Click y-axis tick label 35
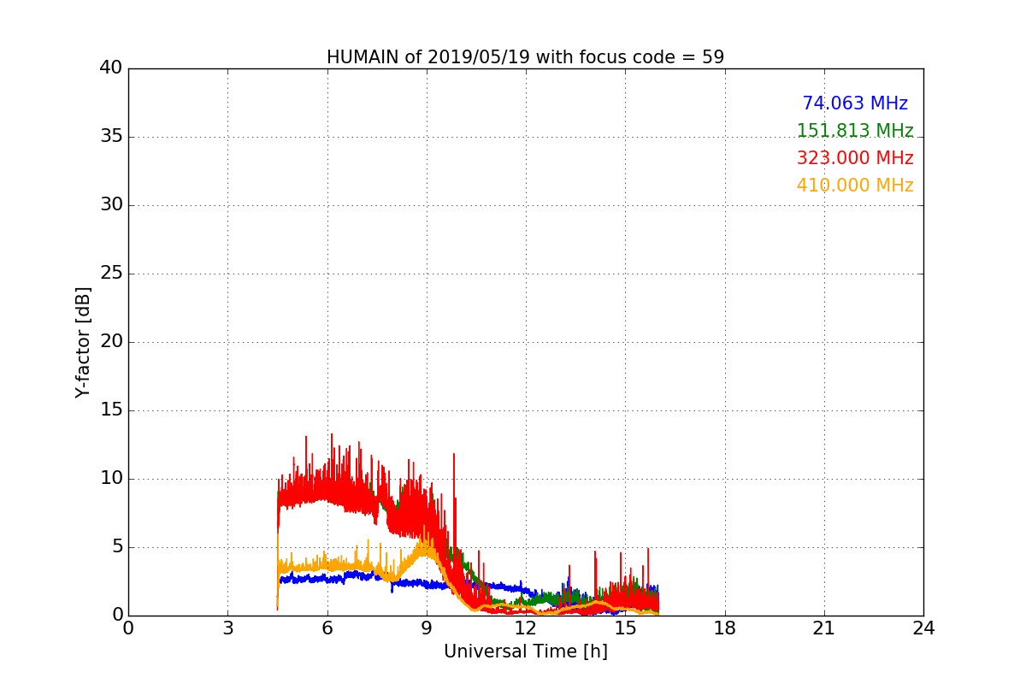This screenshot has height=684, width=1026. (x=111, y=137)
